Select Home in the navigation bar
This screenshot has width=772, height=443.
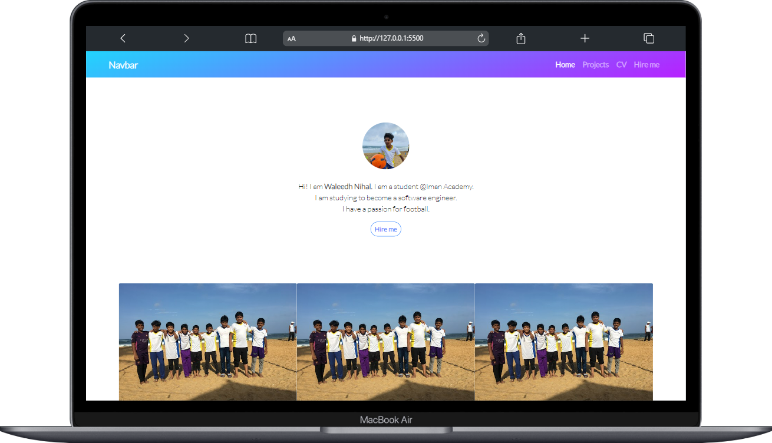[x=565, y=65]
